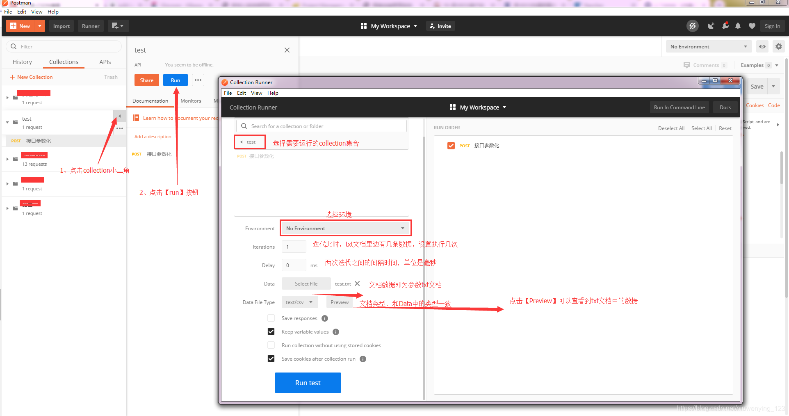Click Run In Command Line button
The width and height of the screenshot is (789, 416).
pos(680,107)
